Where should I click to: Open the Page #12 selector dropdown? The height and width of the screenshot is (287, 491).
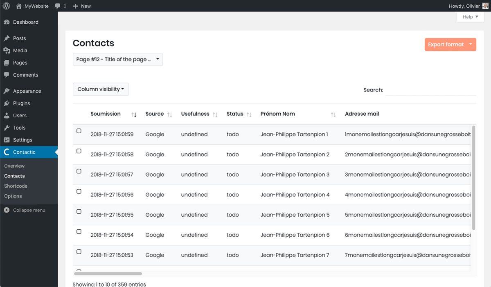coord(118,59)
